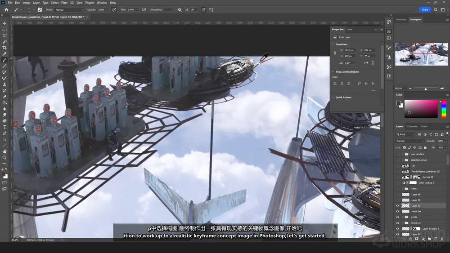Switch to the Channels tab

pyautogui.click(x=412, y=126)
